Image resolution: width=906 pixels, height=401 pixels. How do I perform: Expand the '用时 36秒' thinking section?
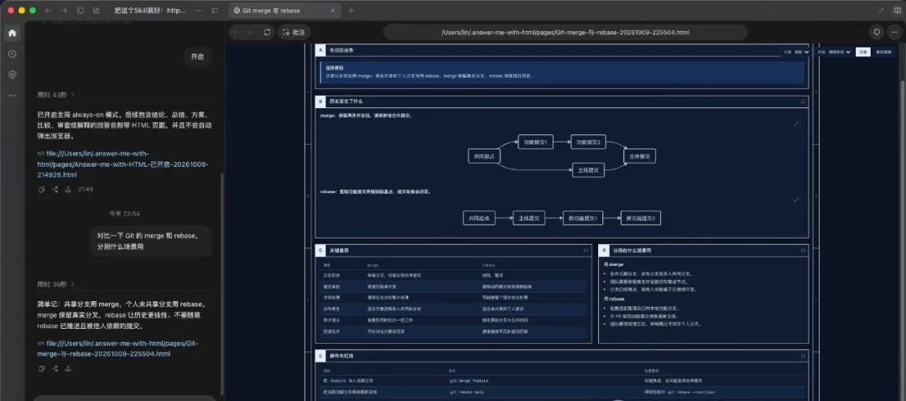(56, 284)
